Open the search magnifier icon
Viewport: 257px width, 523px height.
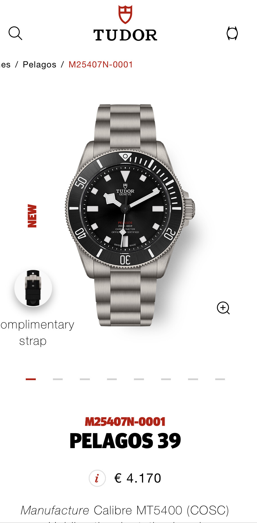pos(15,34)
